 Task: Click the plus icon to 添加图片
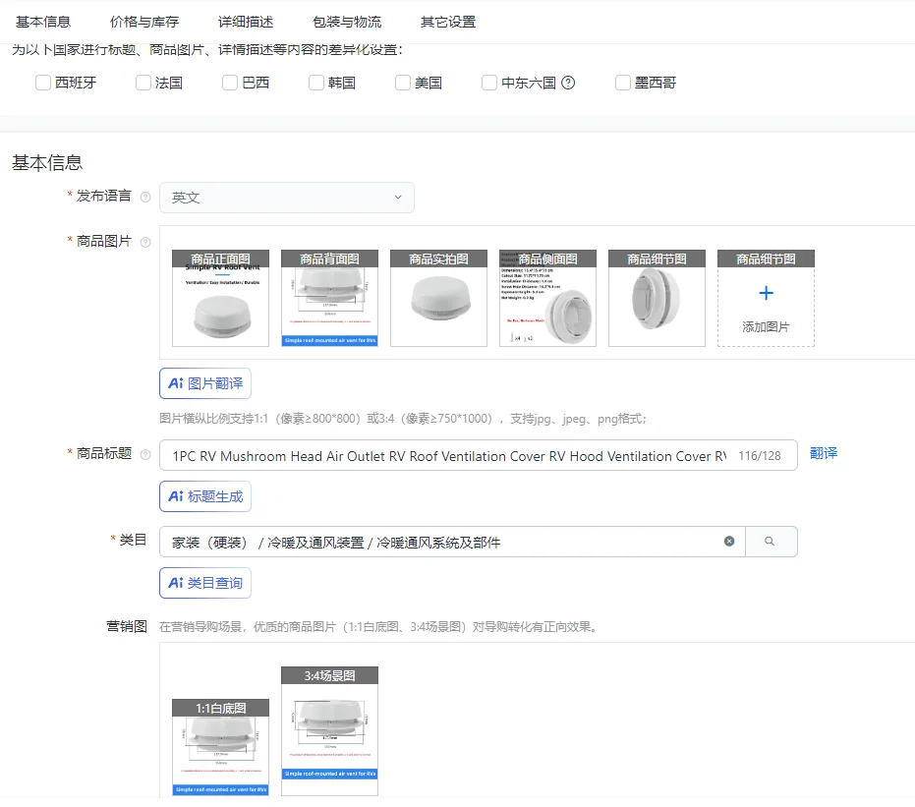pos(767,293)
